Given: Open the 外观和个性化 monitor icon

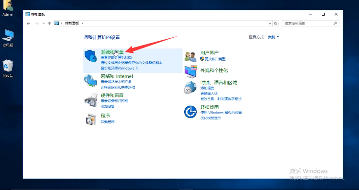Looking at the screenshot, I should [x=191, y=71].
